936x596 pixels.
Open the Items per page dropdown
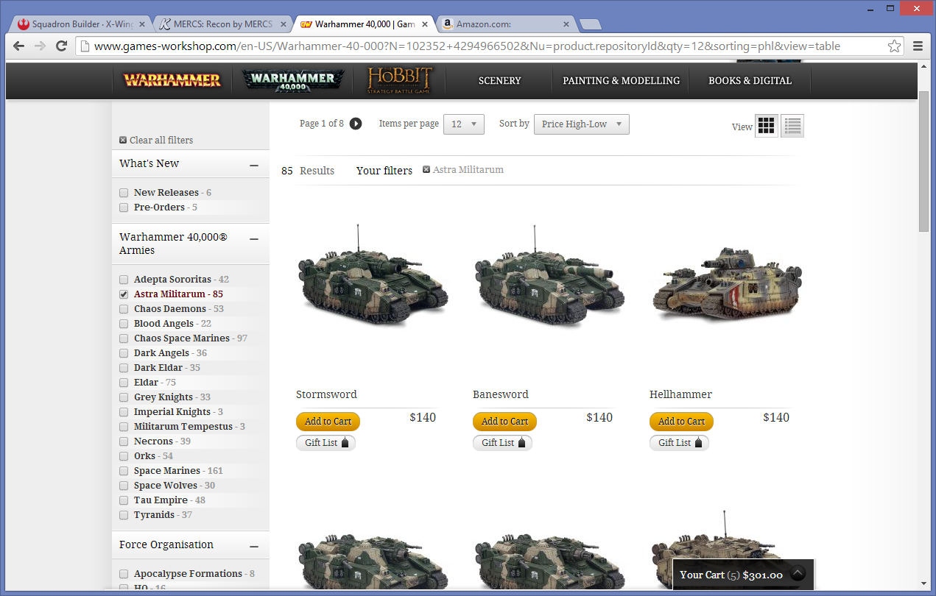[464, 124]
